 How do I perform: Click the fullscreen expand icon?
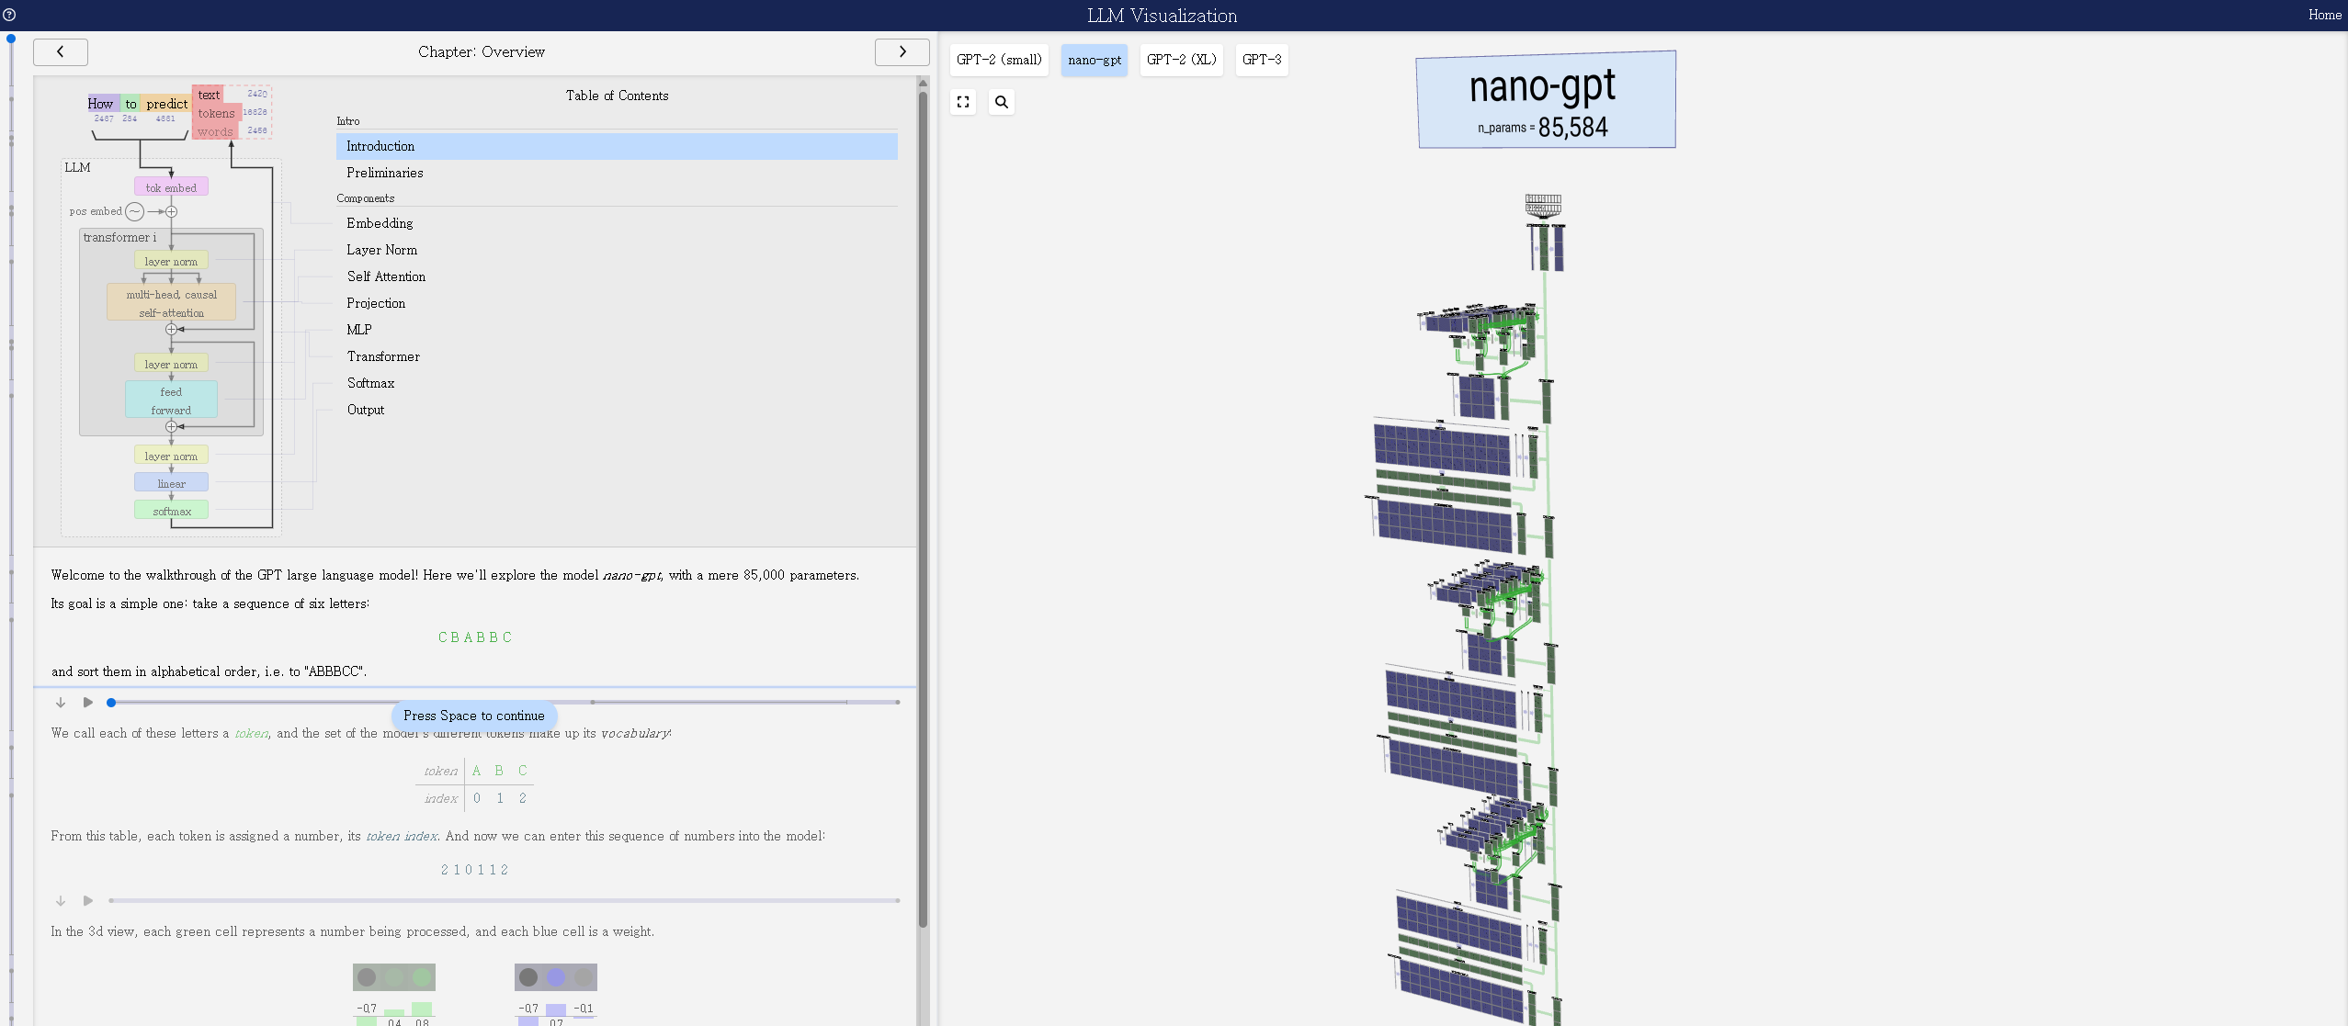pyautogui.click(x=962, y=102)
